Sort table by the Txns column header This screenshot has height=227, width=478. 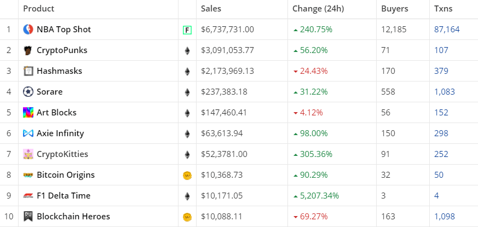(444, 9)
